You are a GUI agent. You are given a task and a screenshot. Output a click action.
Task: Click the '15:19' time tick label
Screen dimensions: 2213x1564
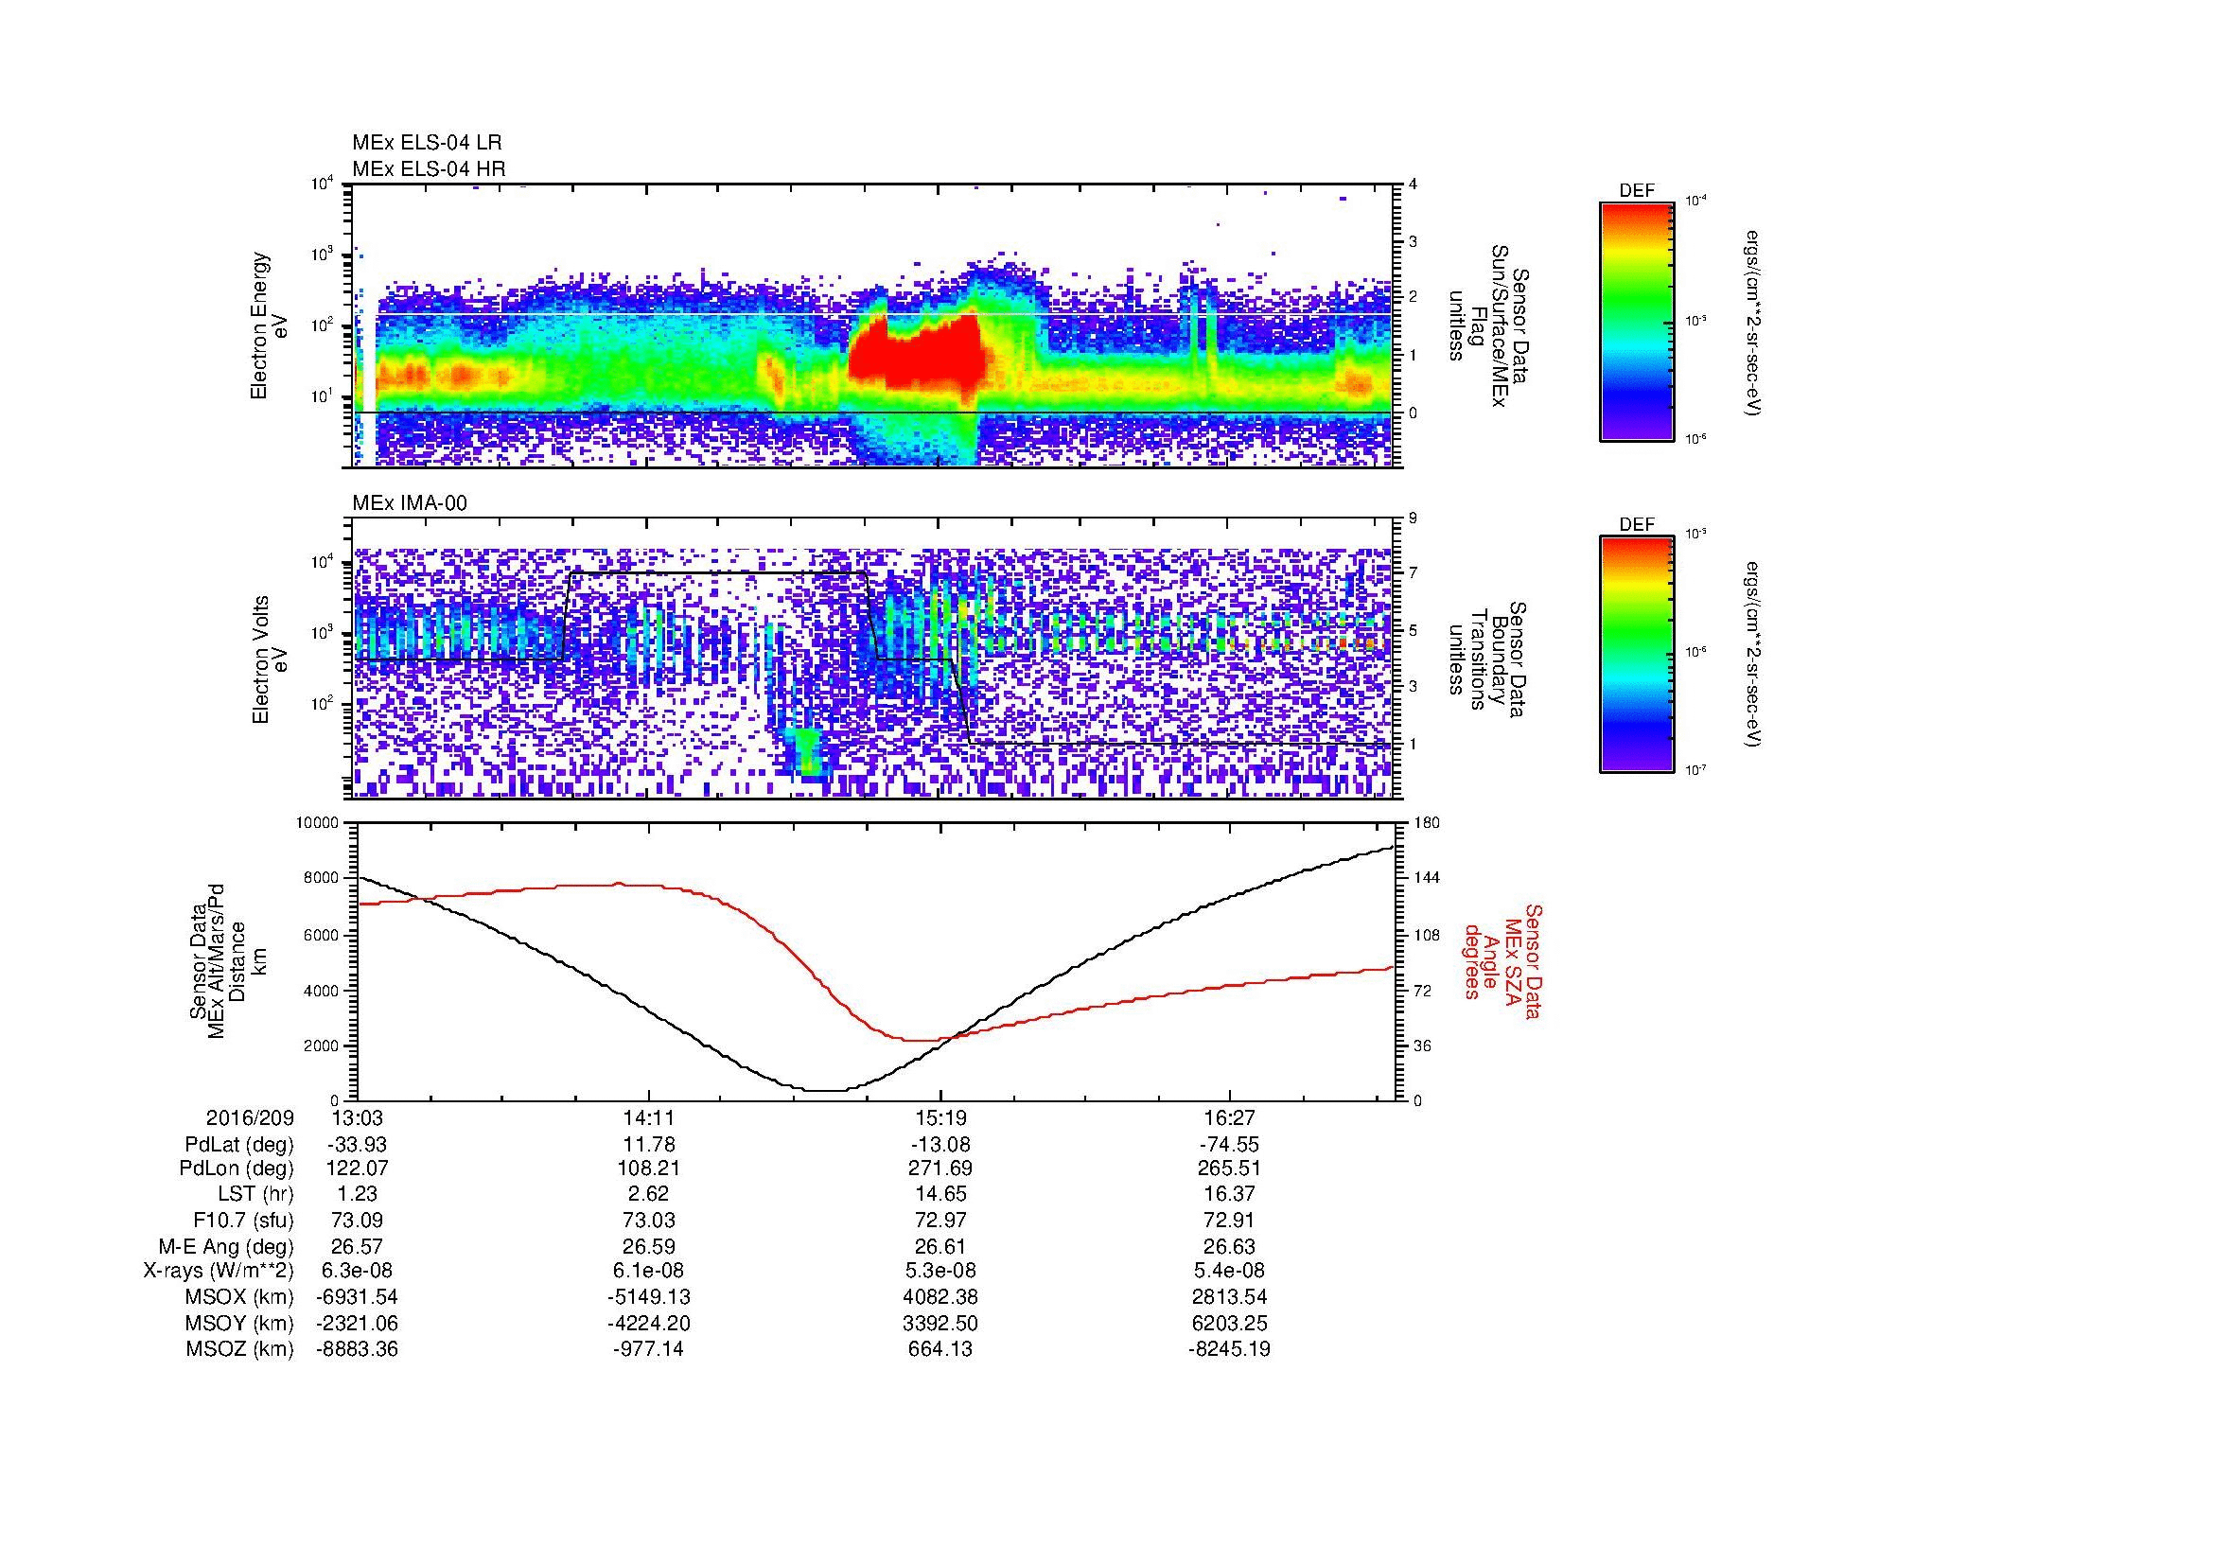[x=940, y=1117]
